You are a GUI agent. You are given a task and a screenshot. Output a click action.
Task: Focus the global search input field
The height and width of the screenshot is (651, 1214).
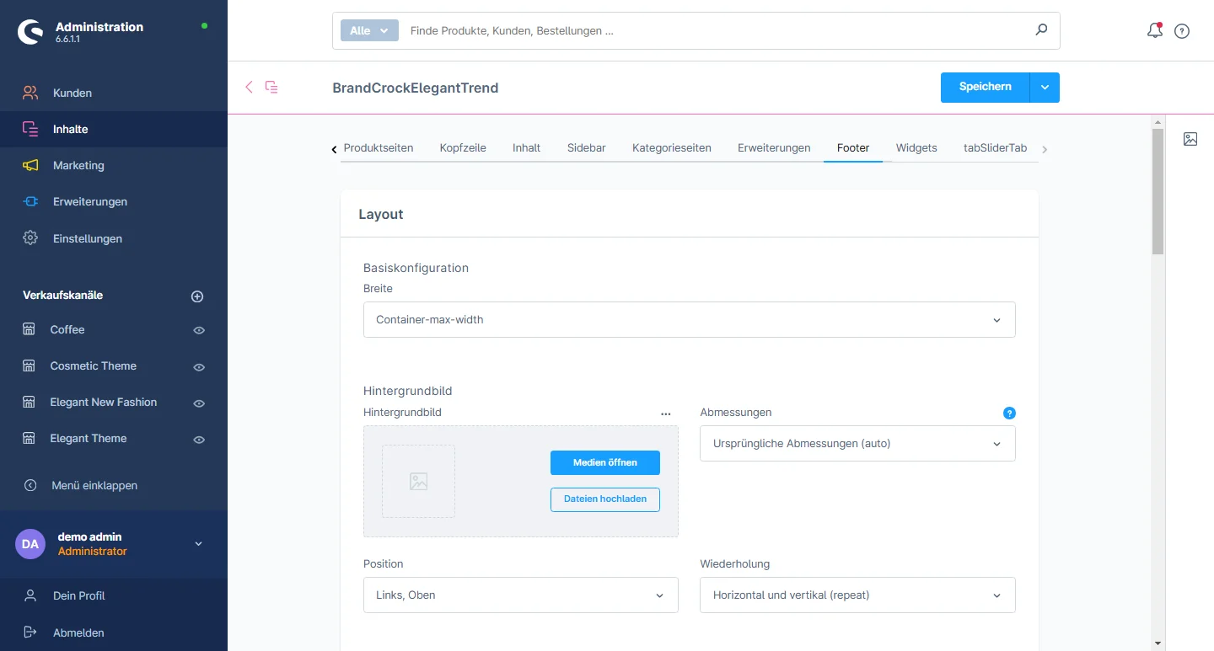tap(717, 30)
